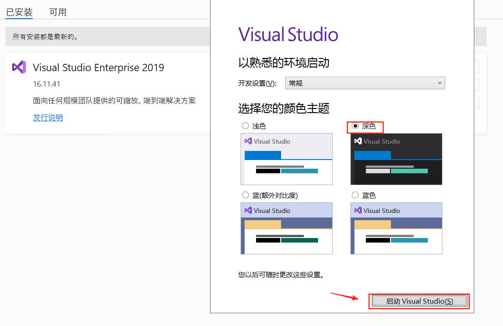Click the blue theme preview thumbnail
503x326 pixels.
point(396,228)
